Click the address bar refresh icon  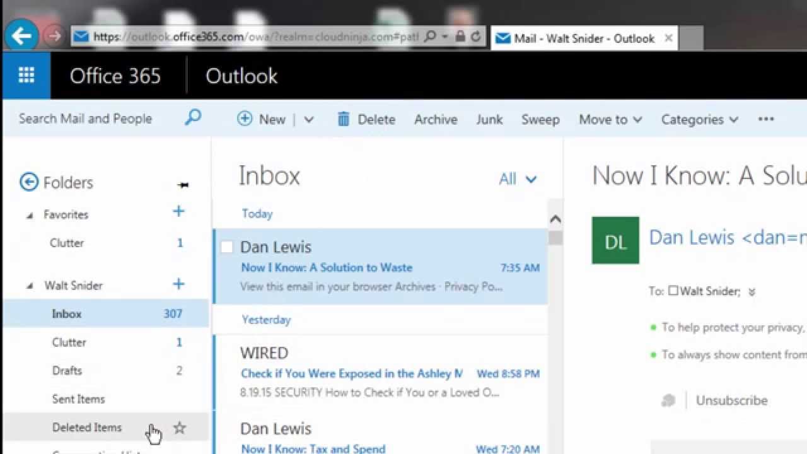[x=476, y=37]
